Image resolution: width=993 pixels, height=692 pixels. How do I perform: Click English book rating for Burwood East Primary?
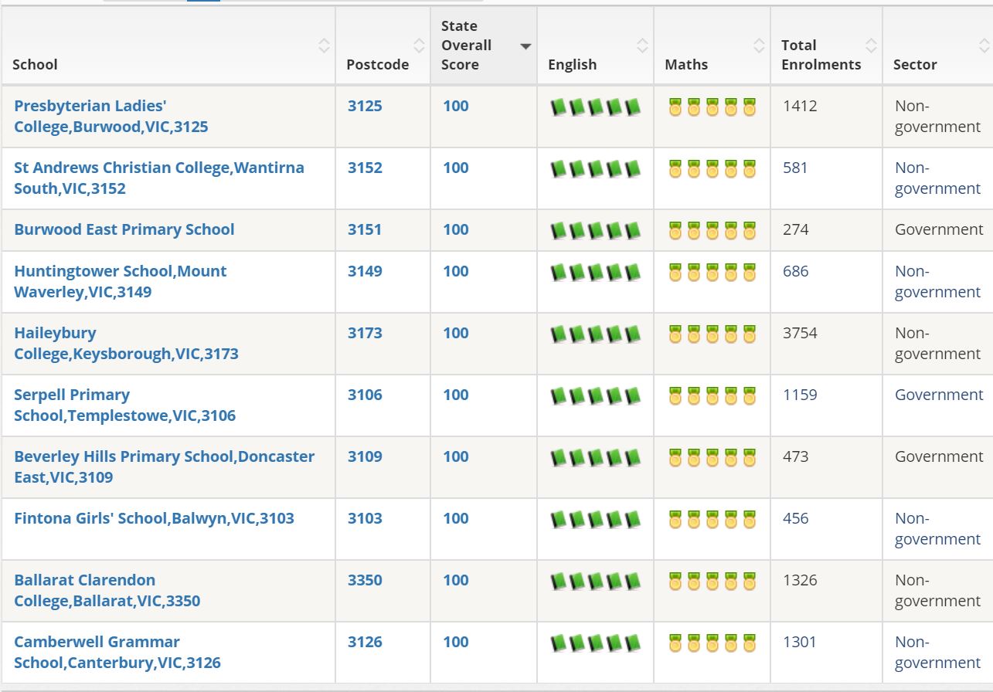[x=596, y=230]
